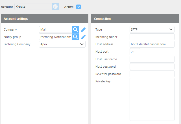Click the Host password field
Screen dimensions: 181x124
pyautogui.click(x=152, y=67)
